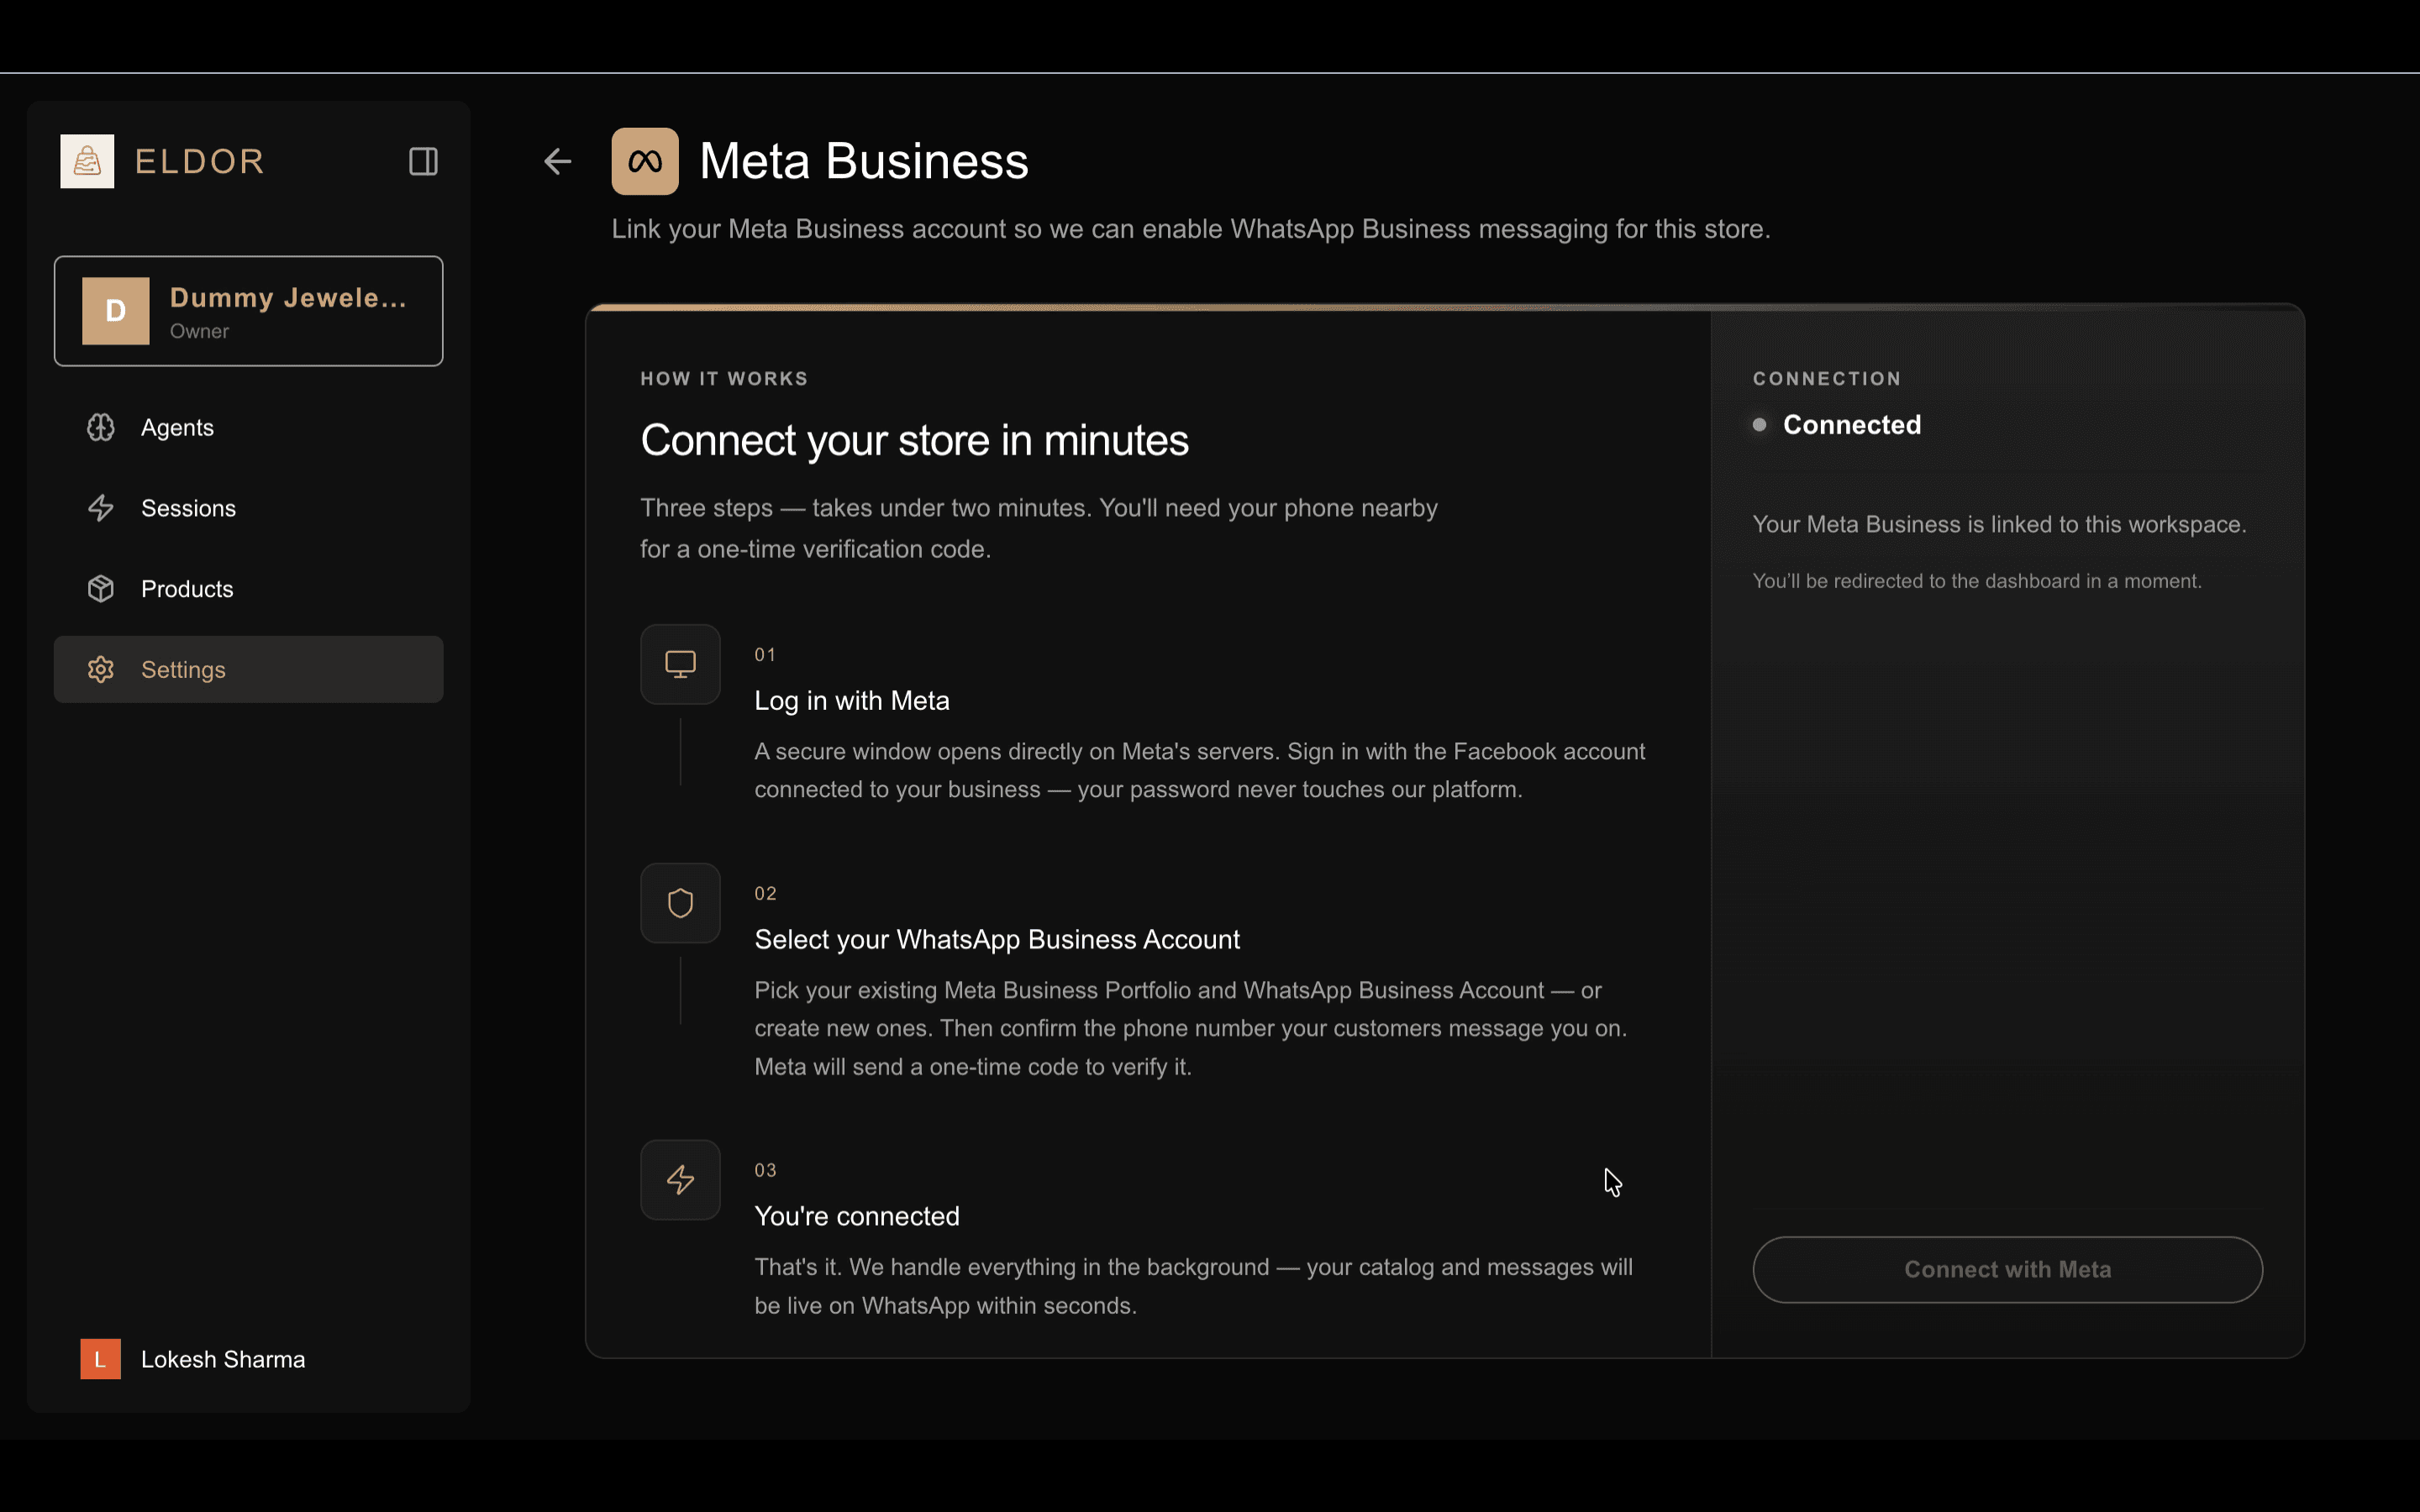
Task: Open the Products section
Action: point(187,589)
